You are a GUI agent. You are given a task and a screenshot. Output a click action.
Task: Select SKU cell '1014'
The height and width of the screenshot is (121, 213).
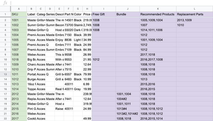pos(19,89)
